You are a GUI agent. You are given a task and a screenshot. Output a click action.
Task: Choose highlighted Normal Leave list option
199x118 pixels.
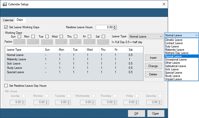pos(181,56)
